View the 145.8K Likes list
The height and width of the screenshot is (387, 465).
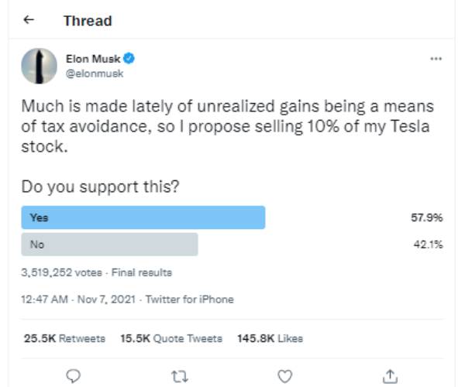[x=270, y=338]
